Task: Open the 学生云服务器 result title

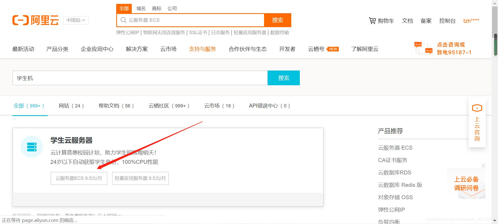Action: pos(72,140)
